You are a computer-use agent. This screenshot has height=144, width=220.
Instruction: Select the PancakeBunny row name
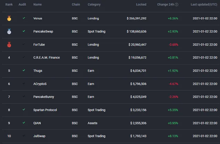point(44,97)
